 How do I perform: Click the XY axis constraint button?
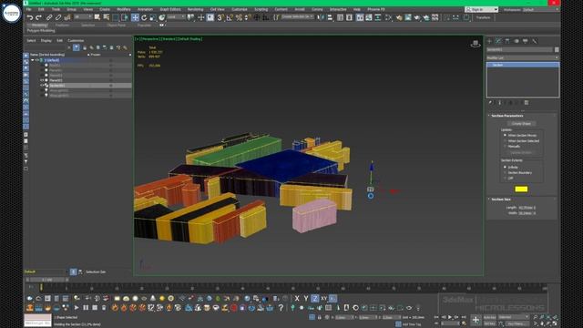[324, 298]
